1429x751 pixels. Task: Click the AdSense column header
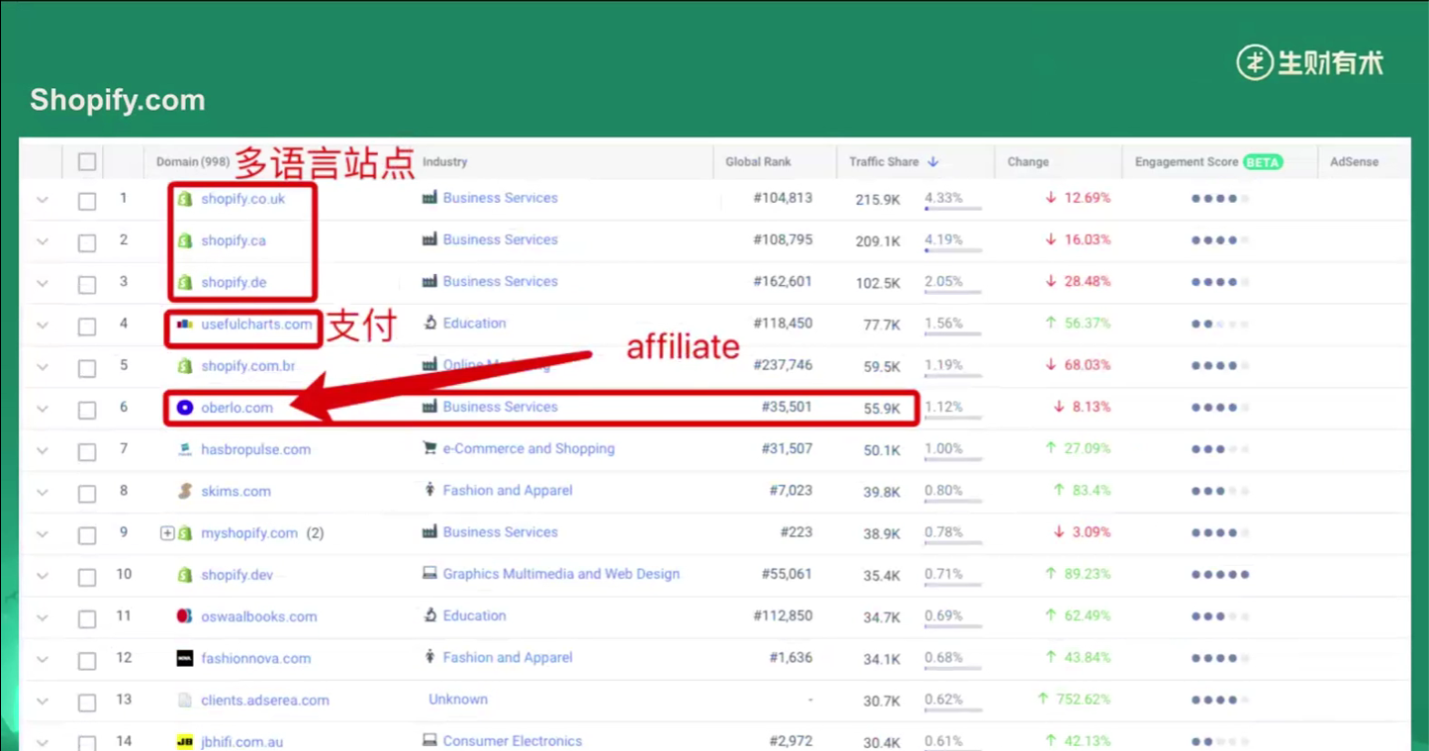(1354, 162)
